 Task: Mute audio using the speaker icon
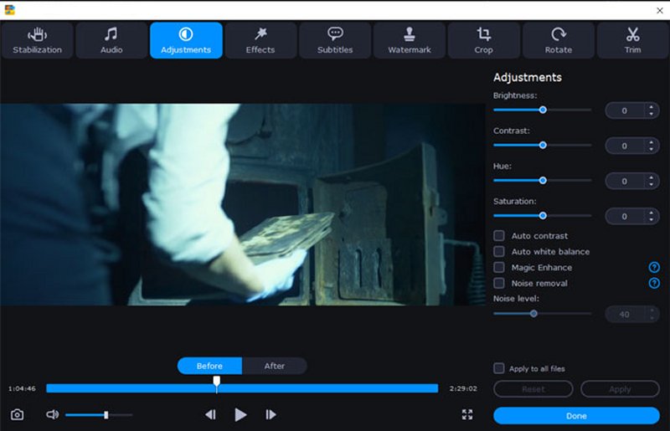(x=52, y=414)
